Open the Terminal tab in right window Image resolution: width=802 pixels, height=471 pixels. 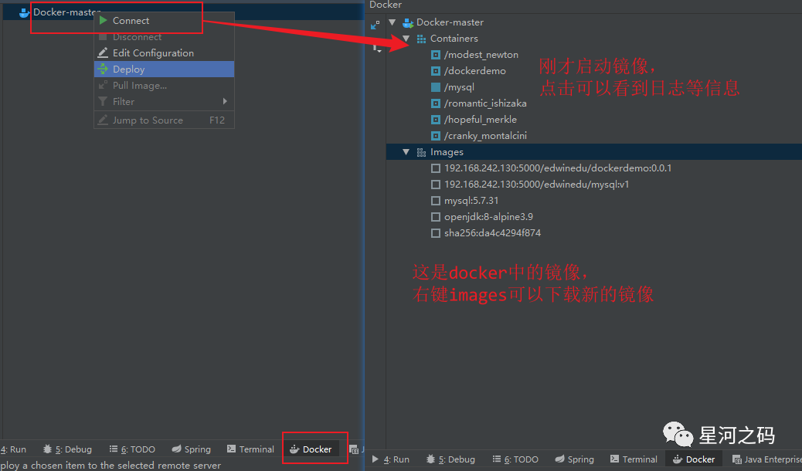(634, 459)
